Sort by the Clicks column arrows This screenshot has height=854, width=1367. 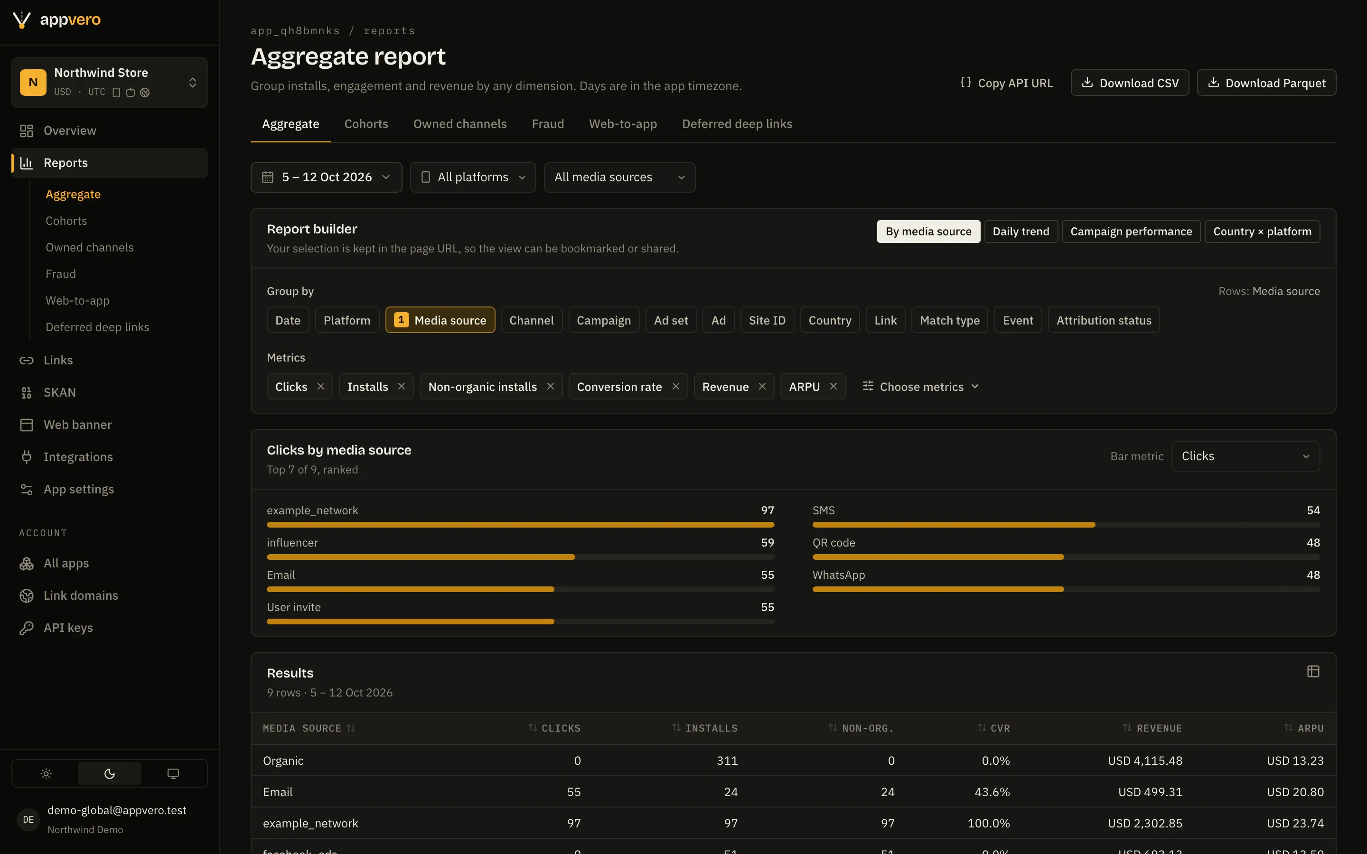pyautogui.click(x=533, y=727)
